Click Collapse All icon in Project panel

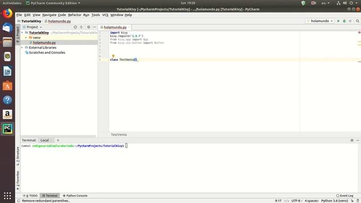(81, 27)
